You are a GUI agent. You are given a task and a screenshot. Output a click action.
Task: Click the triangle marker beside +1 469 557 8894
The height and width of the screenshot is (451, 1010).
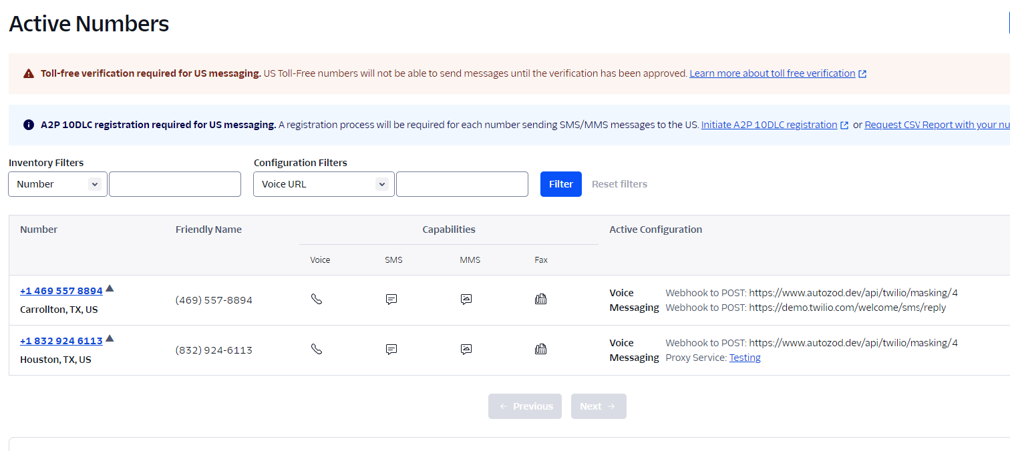(110, 288)
